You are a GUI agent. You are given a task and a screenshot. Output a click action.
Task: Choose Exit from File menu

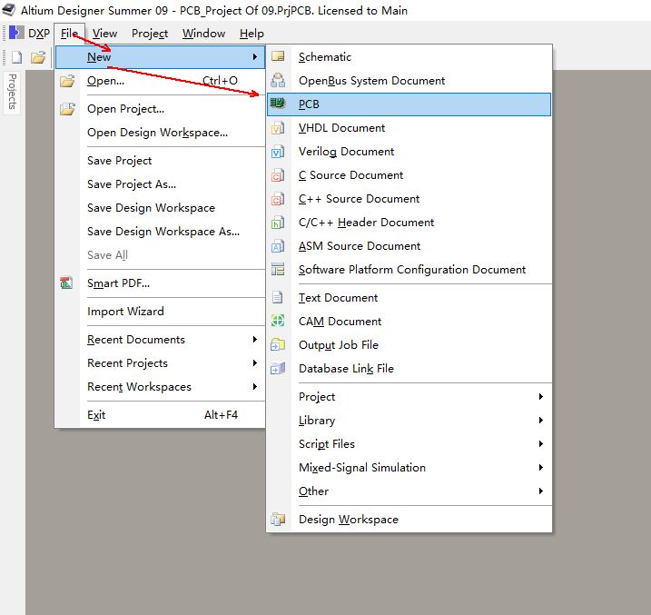pos(160,415)
